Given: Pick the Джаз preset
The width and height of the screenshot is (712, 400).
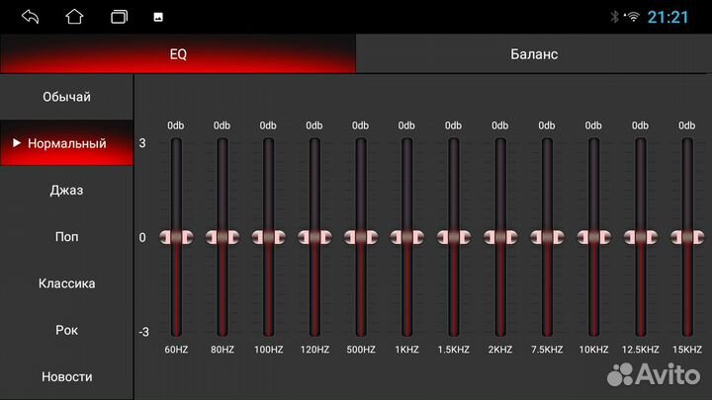Looking at the screenshot, I should [x=66, y=190].
